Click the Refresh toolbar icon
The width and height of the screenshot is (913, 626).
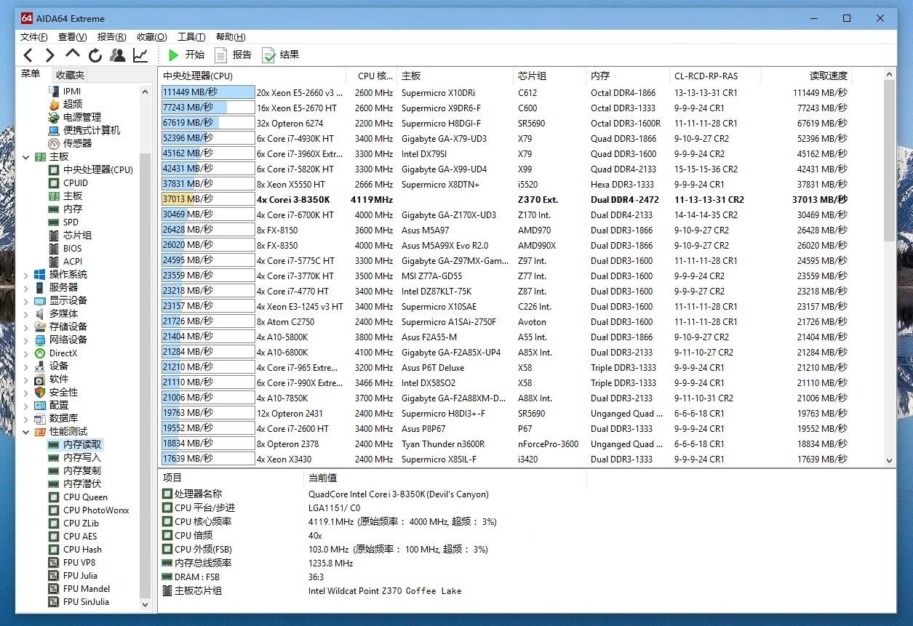(x=95, y=55)
